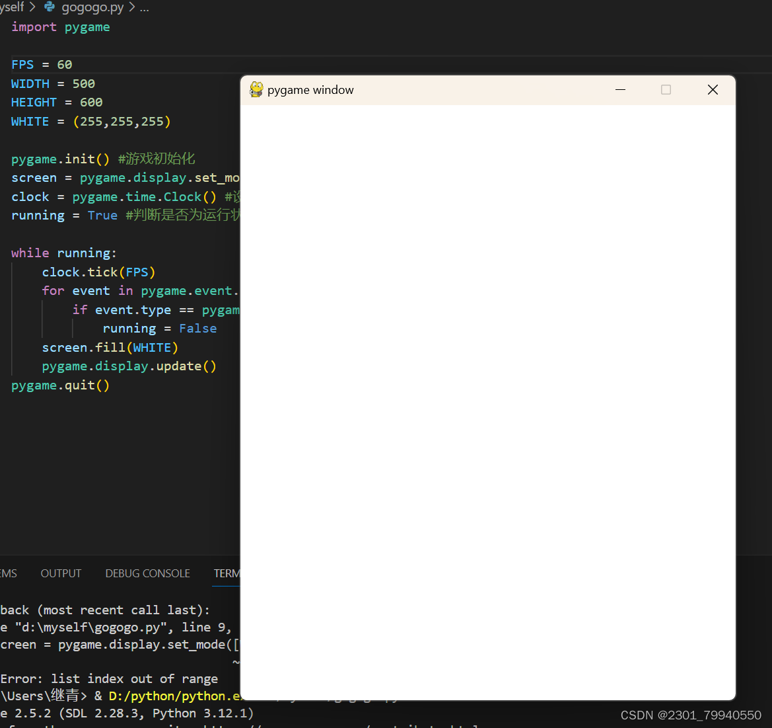Select the active TERMINAL tab
This screenshot has height=728, width=772.
tap(227, 573)
